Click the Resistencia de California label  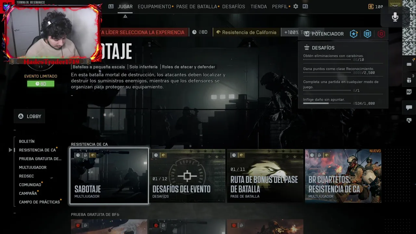pos(249,32)
